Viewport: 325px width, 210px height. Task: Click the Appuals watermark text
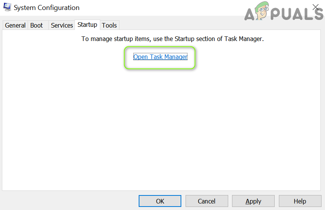(x=296, y=15)
